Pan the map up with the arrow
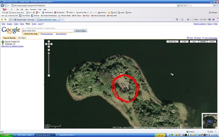This screenshot has width=219, height=137. pos(49,41)
